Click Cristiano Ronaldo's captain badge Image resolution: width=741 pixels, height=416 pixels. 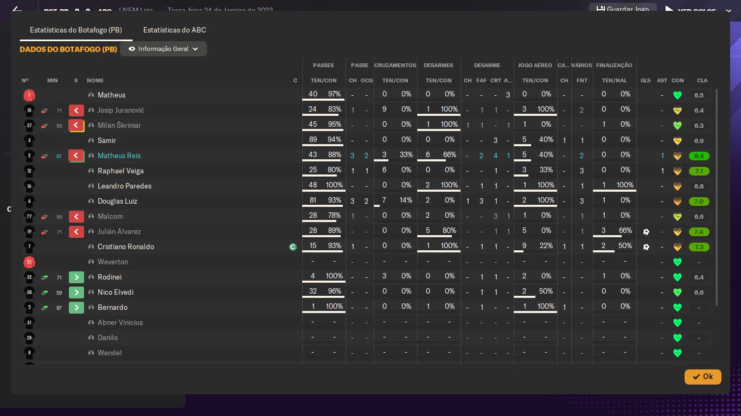[x=293, y=247]
